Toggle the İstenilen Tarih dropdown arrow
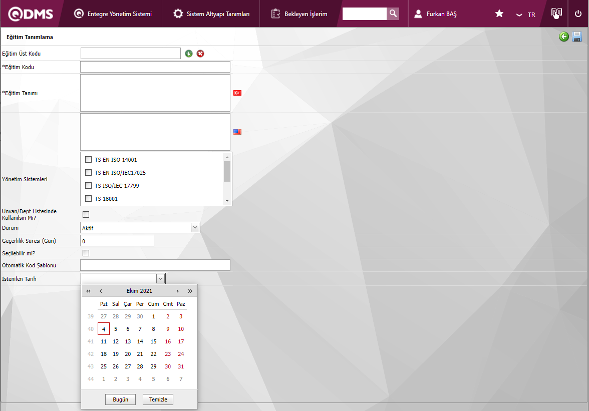The height and width of the screenshot is (411, 589). 160,278
